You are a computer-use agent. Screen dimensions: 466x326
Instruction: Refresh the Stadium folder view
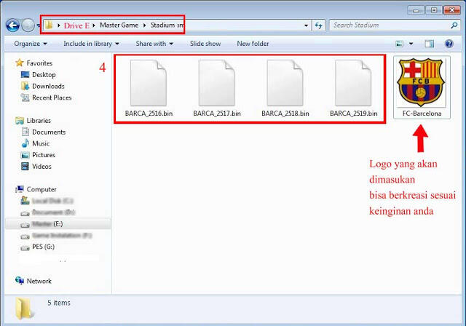point(319,25)
